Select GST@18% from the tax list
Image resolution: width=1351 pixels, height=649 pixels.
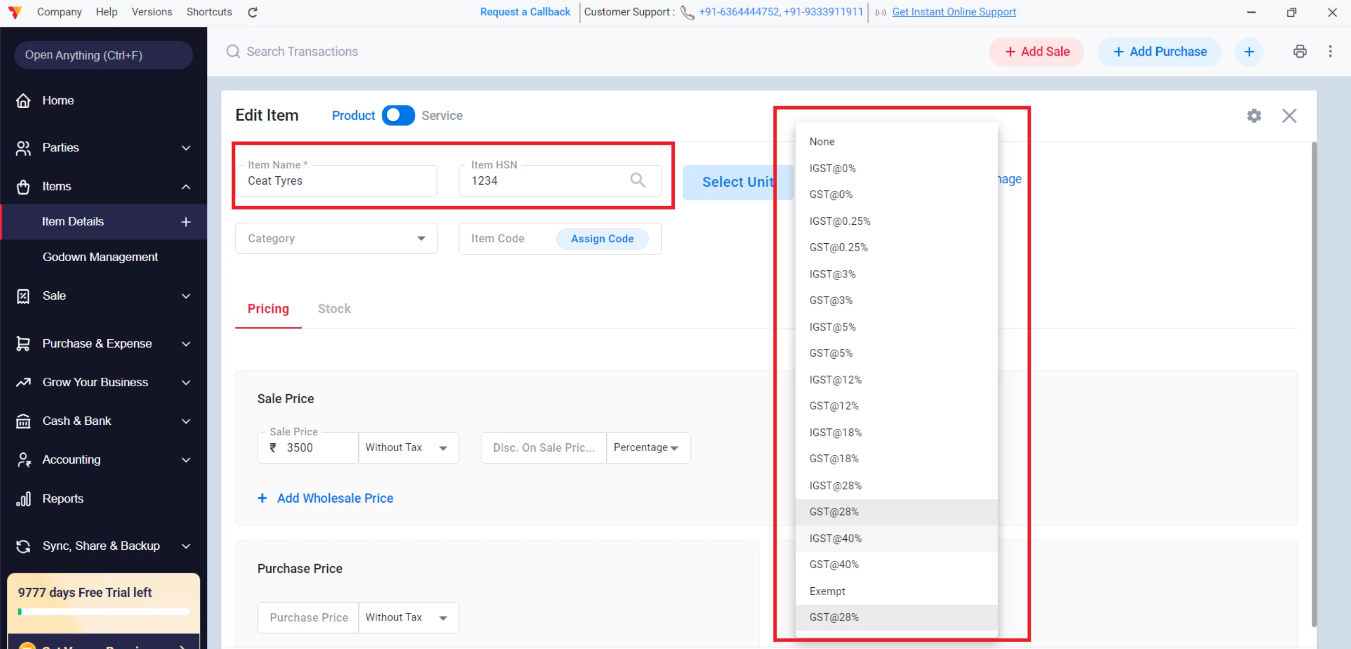(834, 459)
